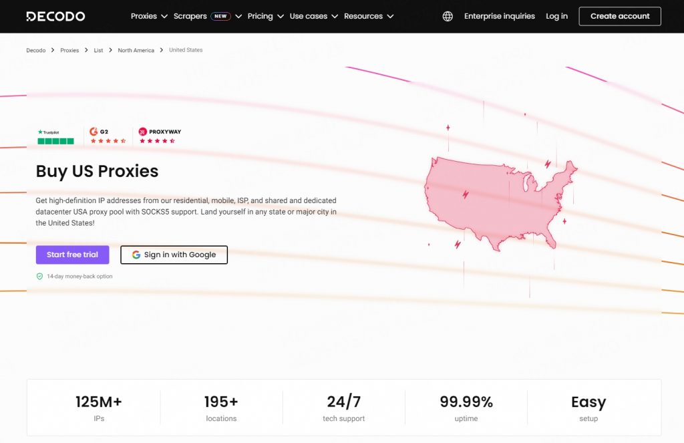The width and height of the screenshot is (684, 443).
Task: Click the United States map illustration
Action: (x=500, y=203)
